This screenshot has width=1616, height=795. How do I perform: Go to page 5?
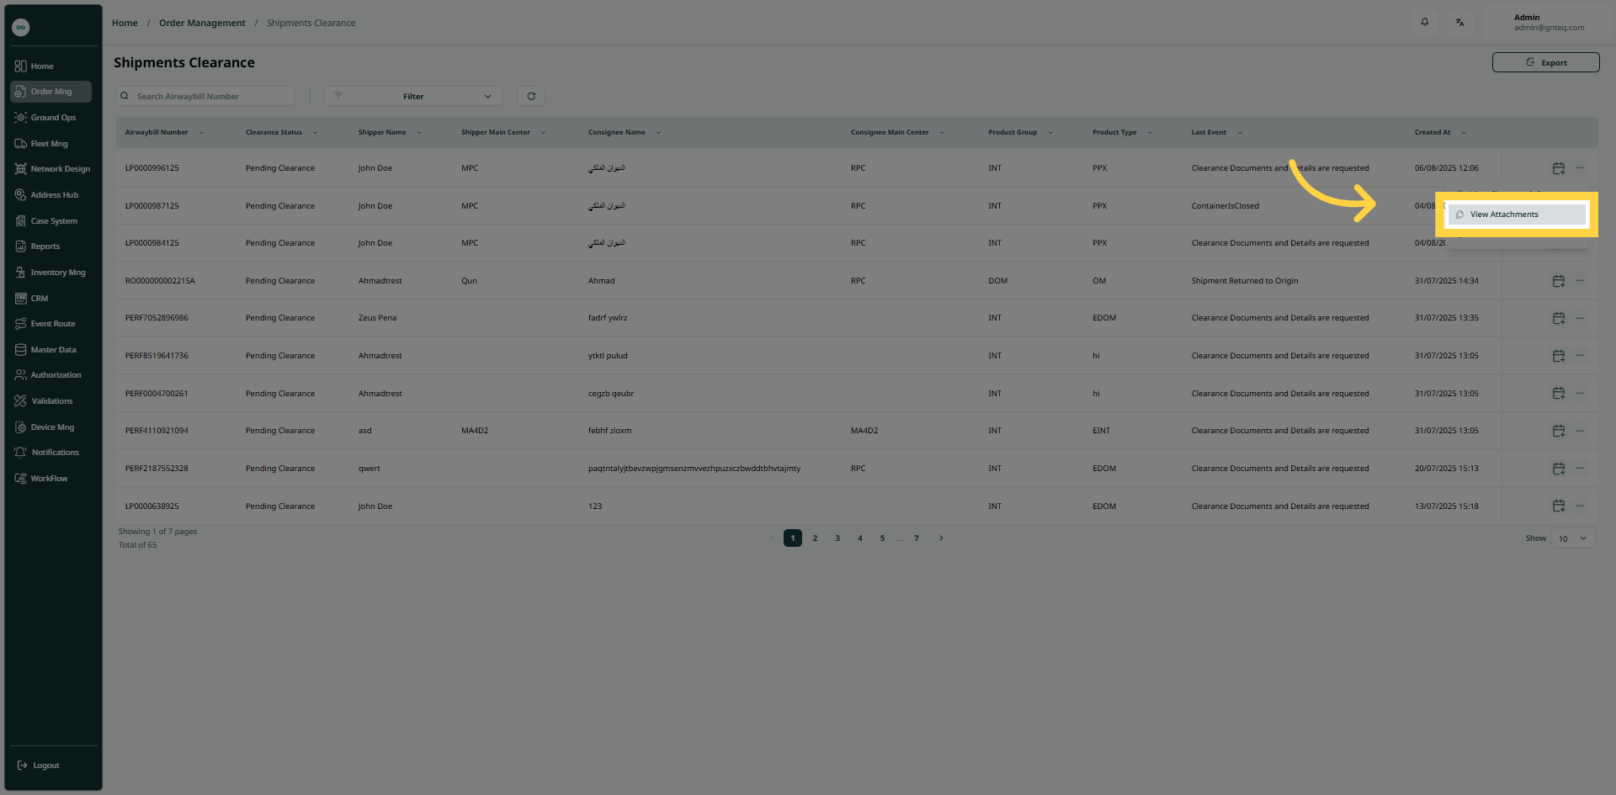point(882,538)
